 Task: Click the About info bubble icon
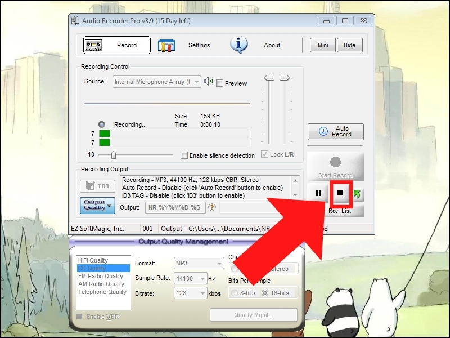pyautogui.click(x=238, y=45)
